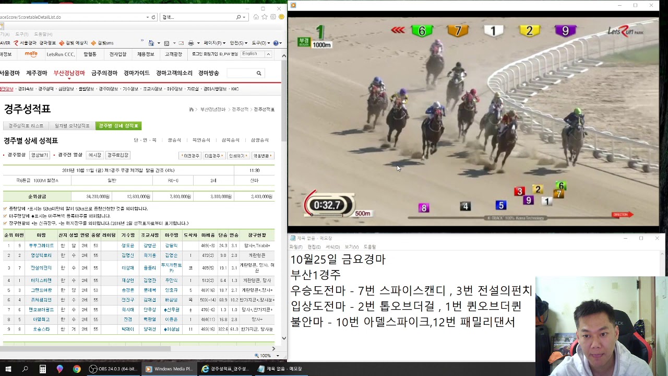Click the mato logo link
668x376 pixels.
point(31,54)
